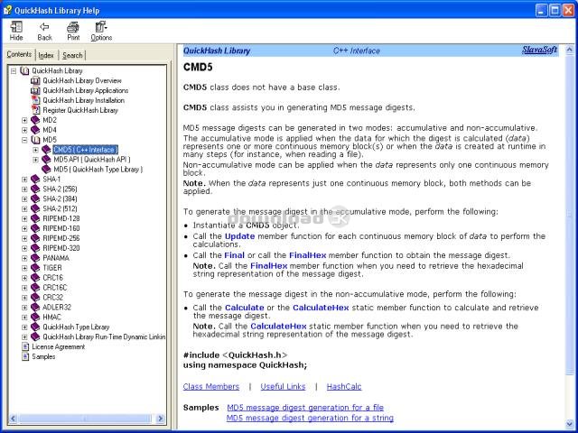578x433 pixels.
Task: Expand the CRC16 tree node
Action: pos(24,278)
